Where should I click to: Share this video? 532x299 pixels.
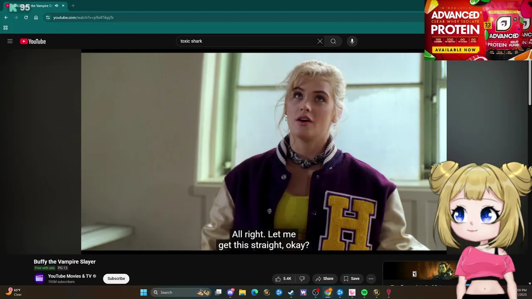pyautogui.click(x=324, y=279)
